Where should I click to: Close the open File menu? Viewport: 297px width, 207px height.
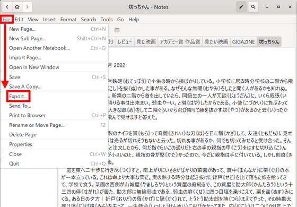(6, 19)
